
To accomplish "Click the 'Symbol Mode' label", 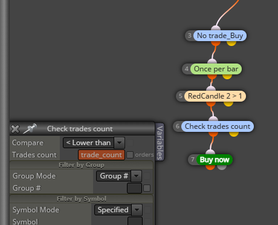I will [36, 210].
